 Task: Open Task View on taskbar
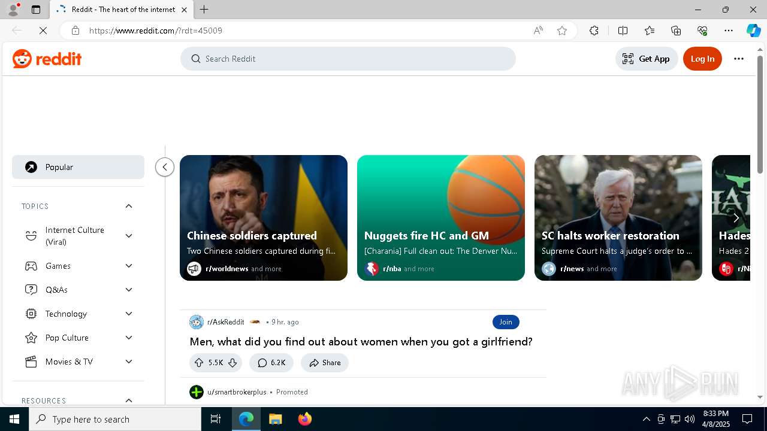coord(216,419)
